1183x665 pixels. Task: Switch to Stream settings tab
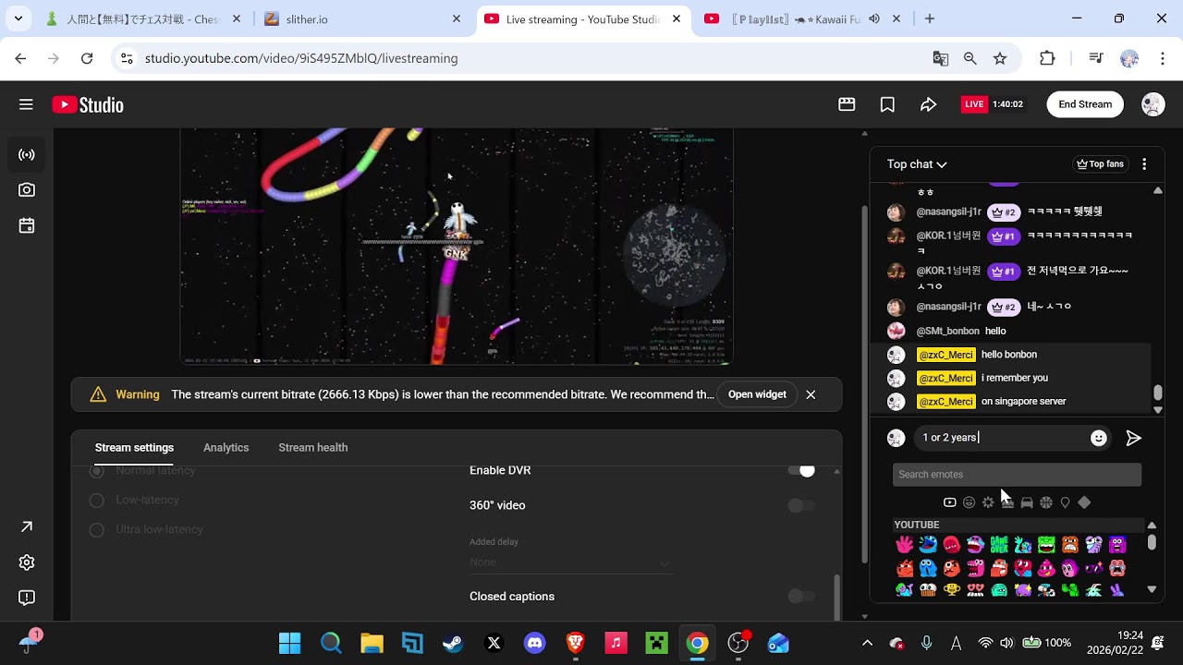coord(134,448)
